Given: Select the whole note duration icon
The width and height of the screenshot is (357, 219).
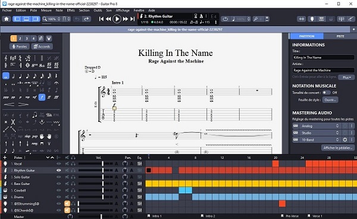Looking at the screenshot, I should coord(6,76).
